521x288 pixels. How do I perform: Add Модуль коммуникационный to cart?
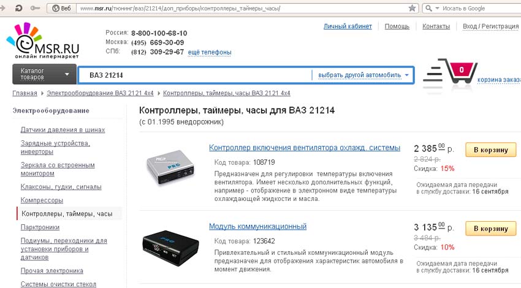pos(491,229)
